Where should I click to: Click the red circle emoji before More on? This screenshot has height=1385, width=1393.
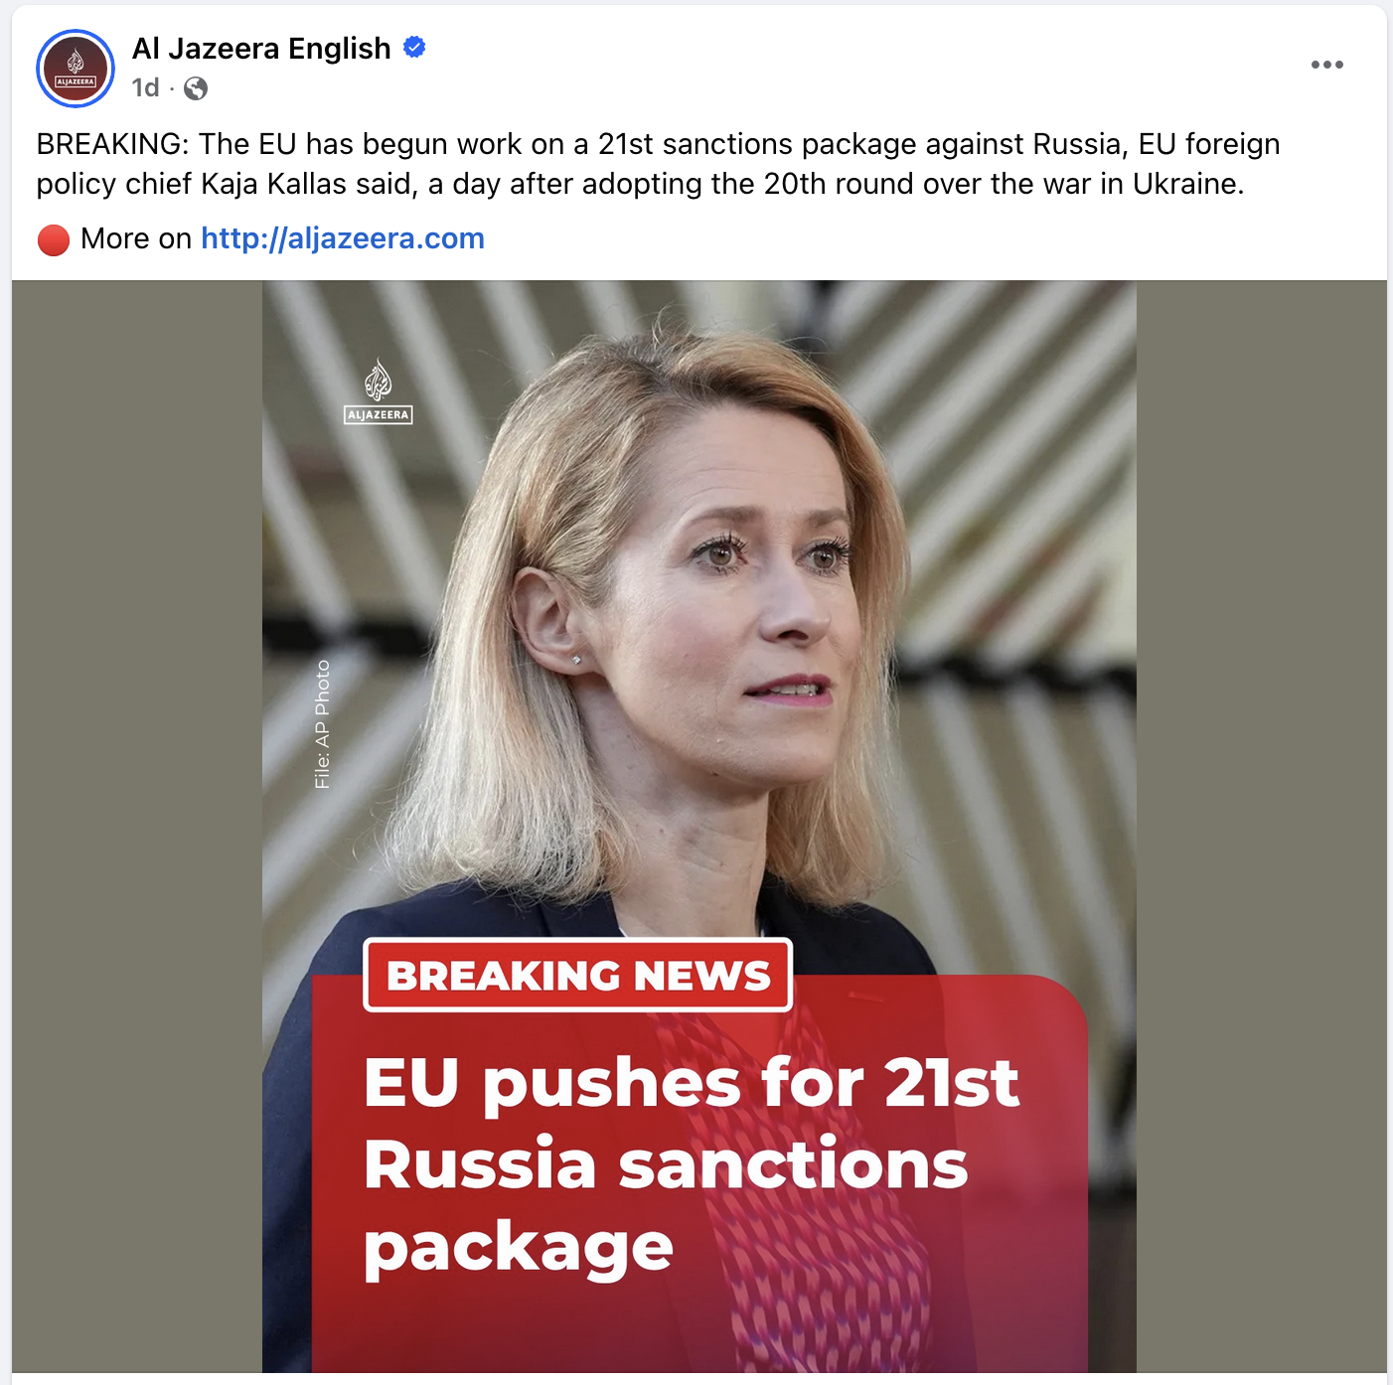(54, 239)
